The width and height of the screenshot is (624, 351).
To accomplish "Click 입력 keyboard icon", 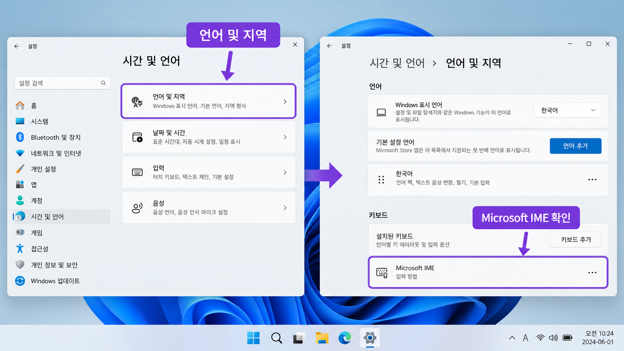I will [137, 172].
